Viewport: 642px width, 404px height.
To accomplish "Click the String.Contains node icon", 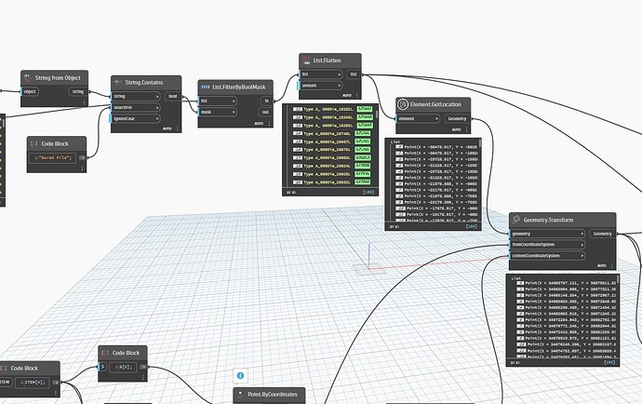I will coord(118,82).
